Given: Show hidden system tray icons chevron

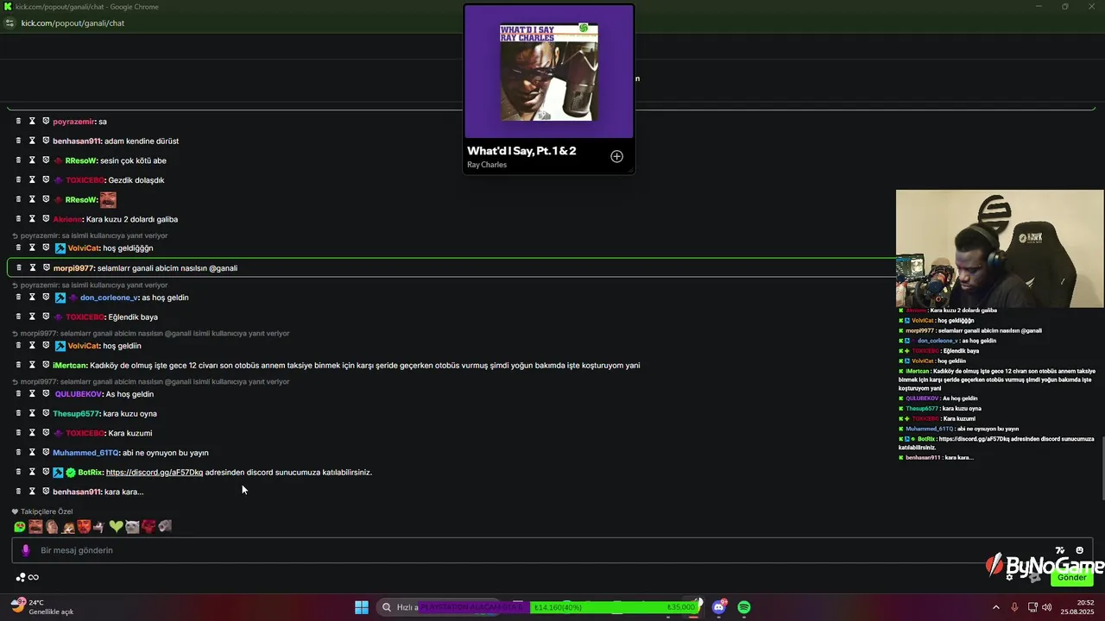Looking at the screenshot, I should (995, 607).
